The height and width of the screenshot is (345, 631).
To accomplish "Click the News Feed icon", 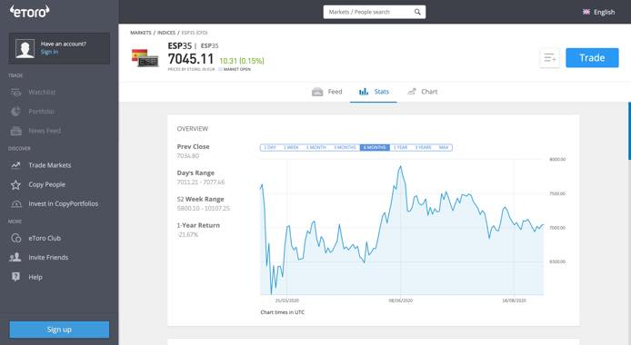I will [15, 131].
